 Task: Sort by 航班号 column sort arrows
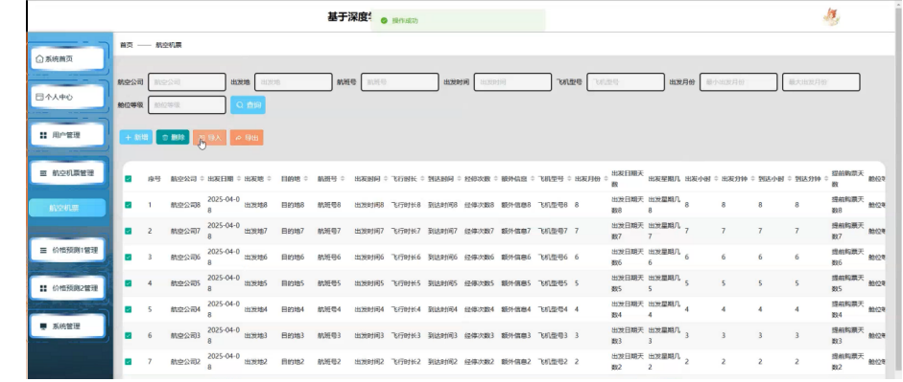(343, 179)
